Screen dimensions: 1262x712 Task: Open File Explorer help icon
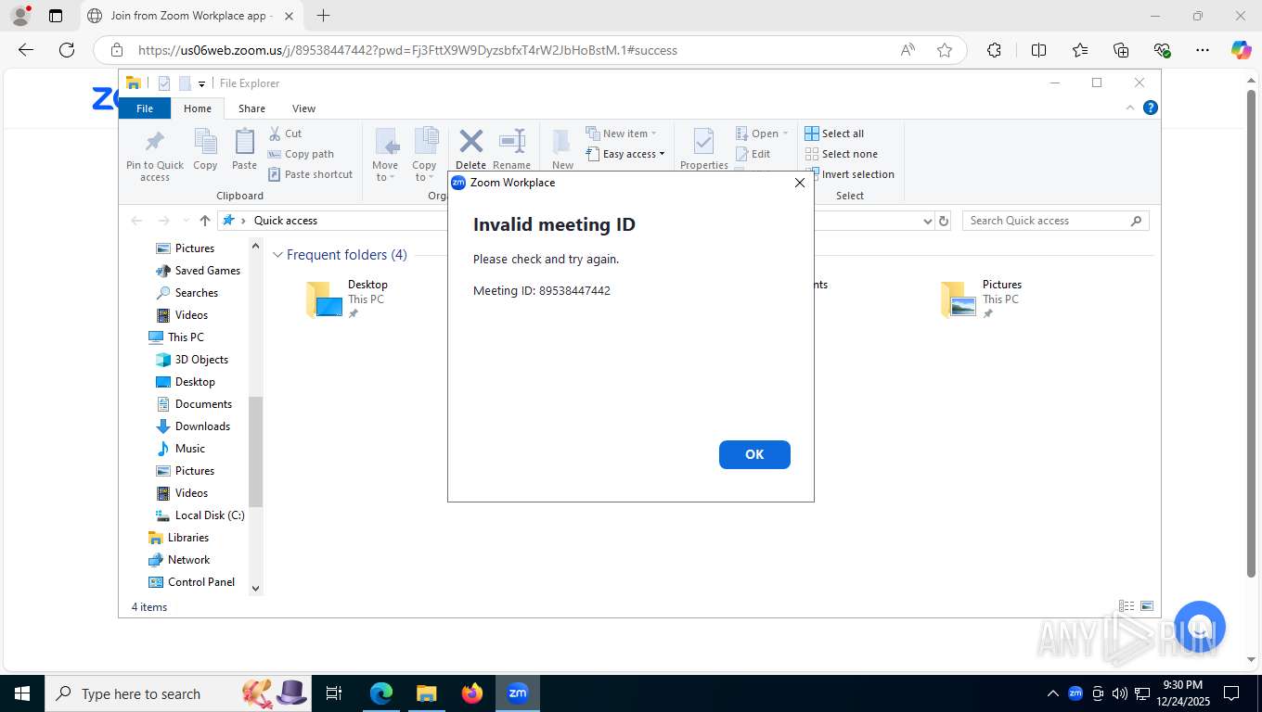(1151, 108)
